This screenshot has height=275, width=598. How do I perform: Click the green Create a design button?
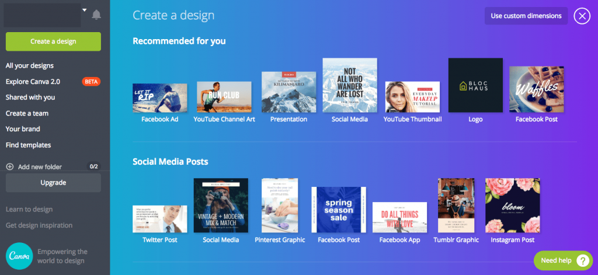(53, 41)
